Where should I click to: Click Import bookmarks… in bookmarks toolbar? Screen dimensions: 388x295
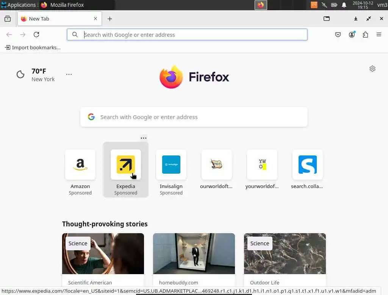(x=33, y=47)
